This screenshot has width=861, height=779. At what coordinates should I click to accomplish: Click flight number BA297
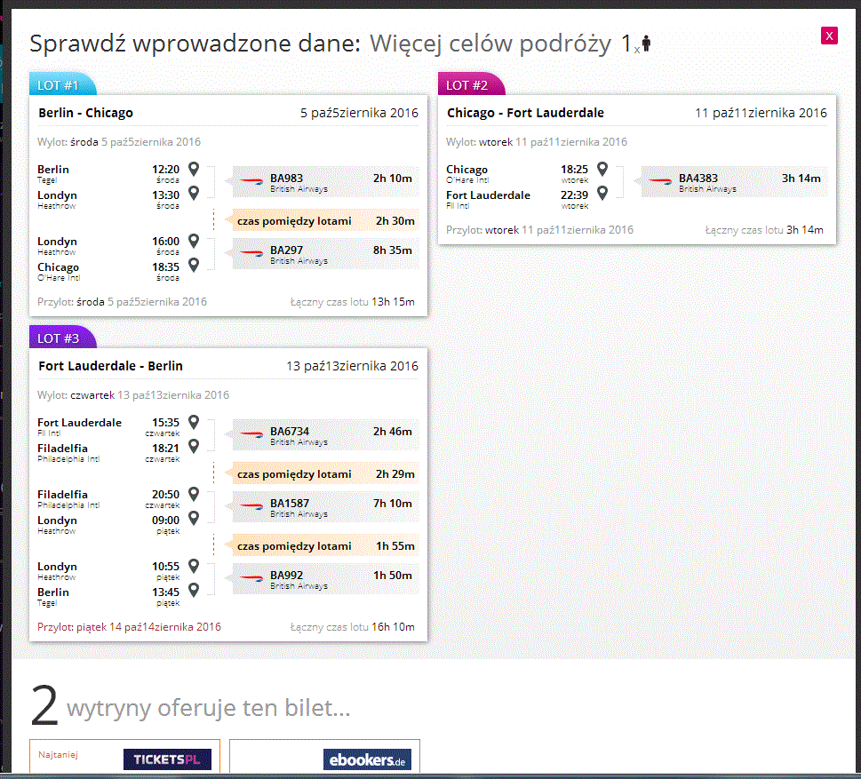[x=287, y=250]
